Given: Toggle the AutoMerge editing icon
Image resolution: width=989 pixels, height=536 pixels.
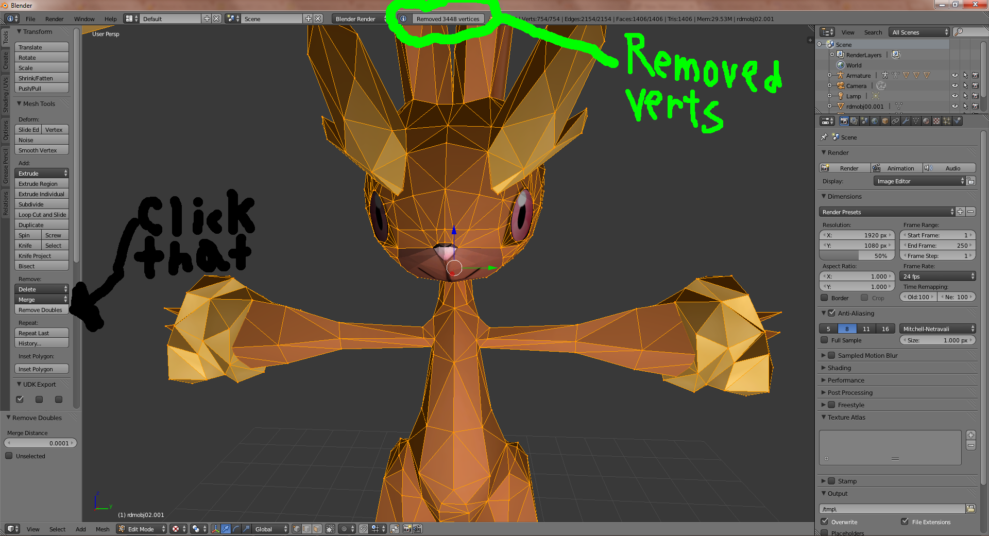Looking at the screenshot, I should 395,529.
